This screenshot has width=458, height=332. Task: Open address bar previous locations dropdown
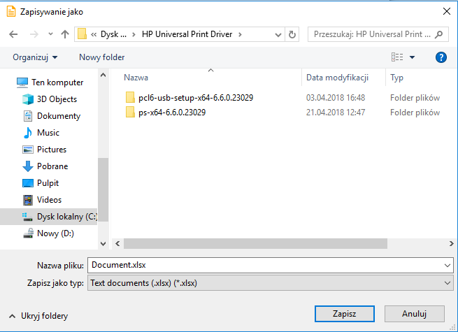click(278, 35)
